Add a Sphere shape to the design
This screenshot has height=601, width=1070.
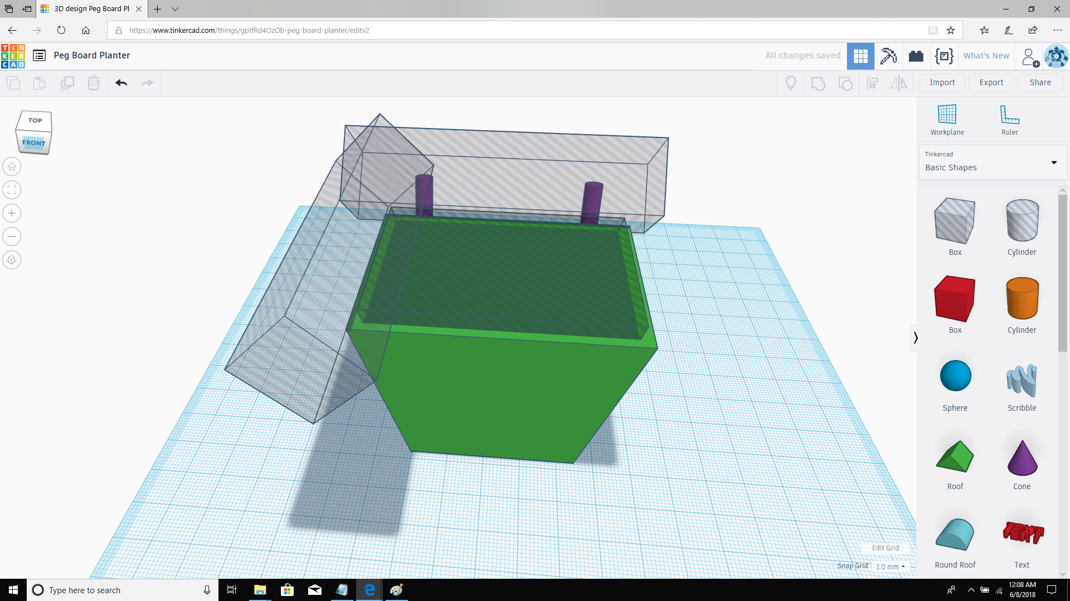coord(955,376)
